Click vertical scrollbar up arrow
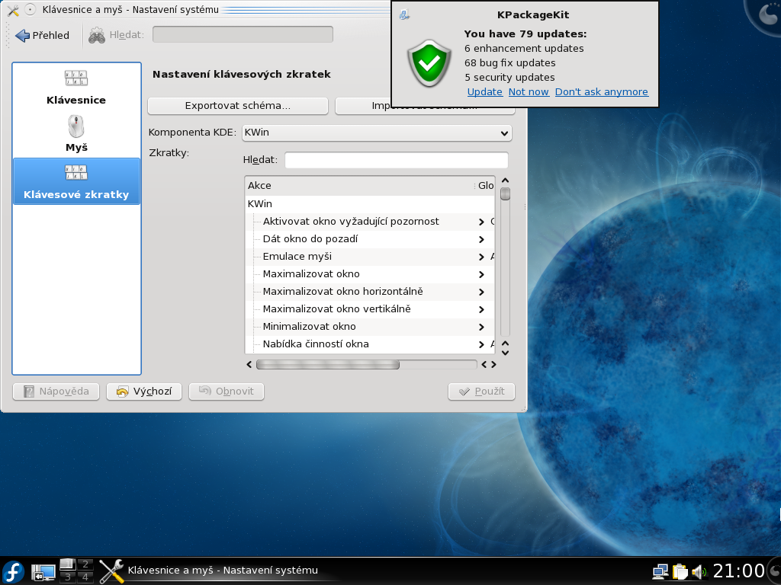 tap(505, 181)
